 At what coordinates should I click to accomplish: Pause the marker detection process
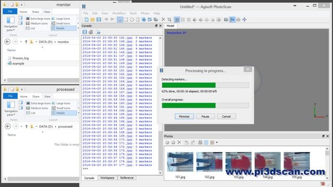tap(205, 116)
